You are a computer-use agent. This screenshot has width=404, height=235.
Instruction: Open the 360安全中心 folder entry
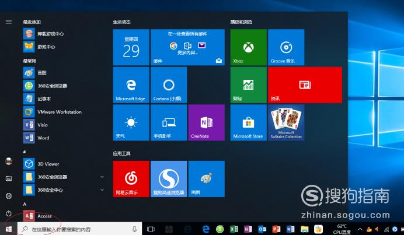coord(64,190)
